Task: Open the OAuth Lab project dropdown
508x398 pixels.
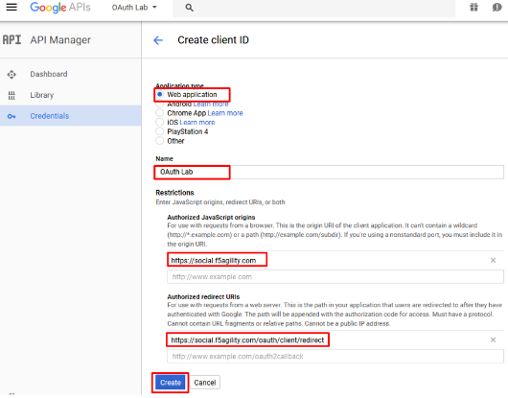Action: pyautogui.click(x=134, y=7)
